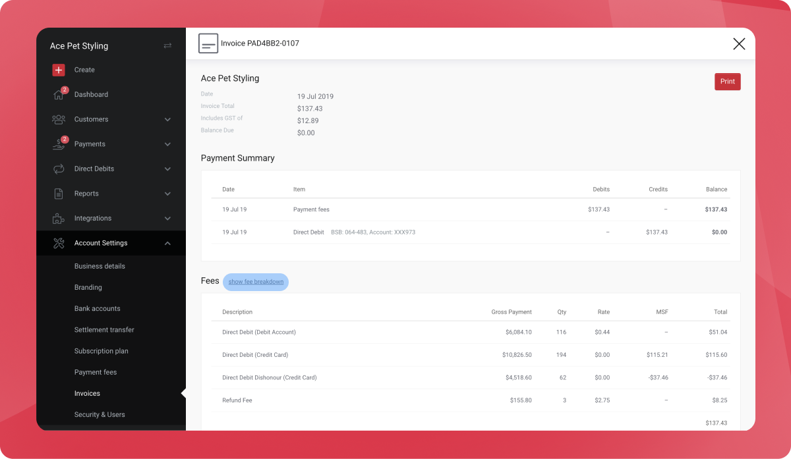The height and width of the screenshot is (459, 791).
Task: Click the bold $0.00 balance cell
Action: pyautogui.click(x=719, y=232)
